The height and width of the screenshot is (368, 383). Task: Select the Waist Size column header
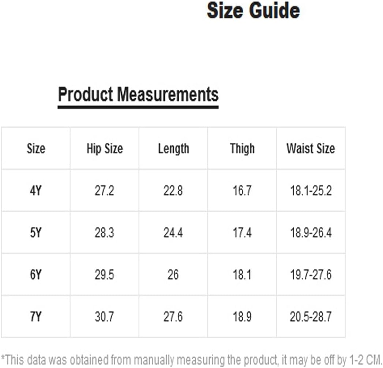[311, 148]
